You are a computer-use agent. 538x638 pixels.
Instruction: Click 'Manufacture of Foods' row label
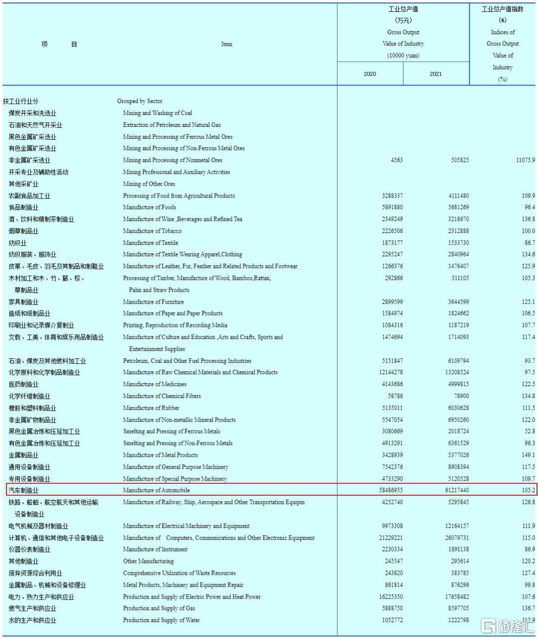click(149, 208)
